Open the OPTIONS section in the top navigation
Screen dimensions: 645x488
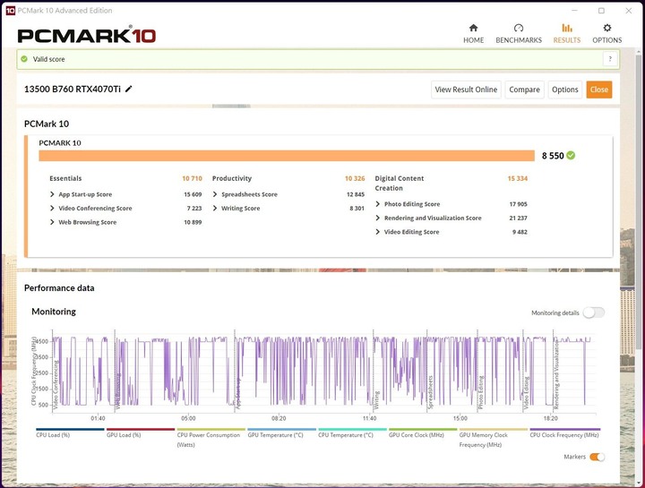point(606,34)
